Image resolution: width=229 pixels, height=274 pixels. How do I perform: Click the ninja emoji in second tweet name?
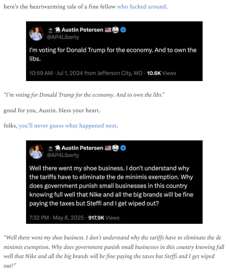(50, 148)
